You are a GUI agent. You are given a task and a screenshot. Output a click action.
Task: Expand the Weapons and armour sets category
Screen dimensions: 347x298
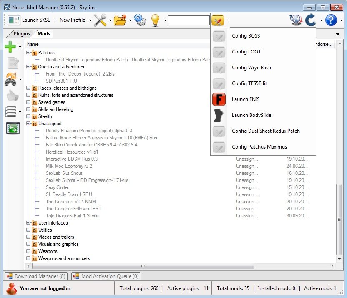coord(28,259)
